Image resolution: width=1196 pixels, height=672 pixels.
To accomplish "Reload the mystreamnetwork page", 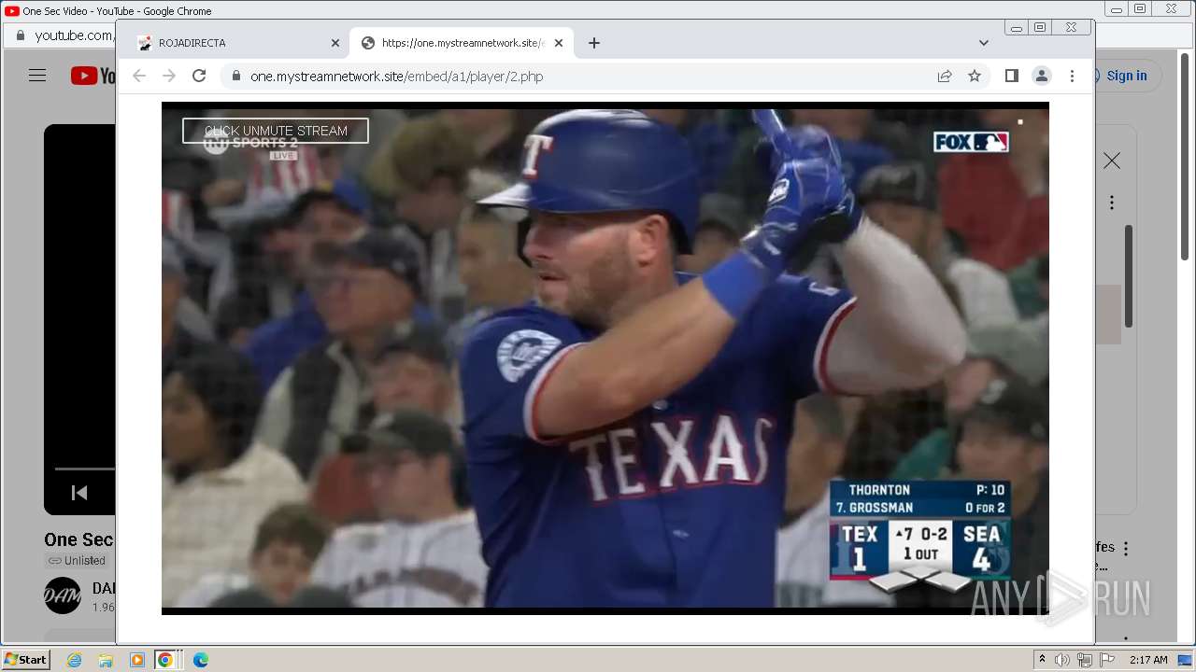I will coord(199,76).
